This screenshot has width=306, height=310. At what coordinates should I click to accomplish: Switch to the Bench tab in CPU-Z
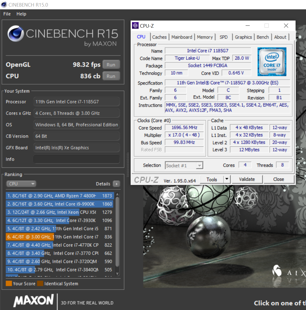coord(263,37)
